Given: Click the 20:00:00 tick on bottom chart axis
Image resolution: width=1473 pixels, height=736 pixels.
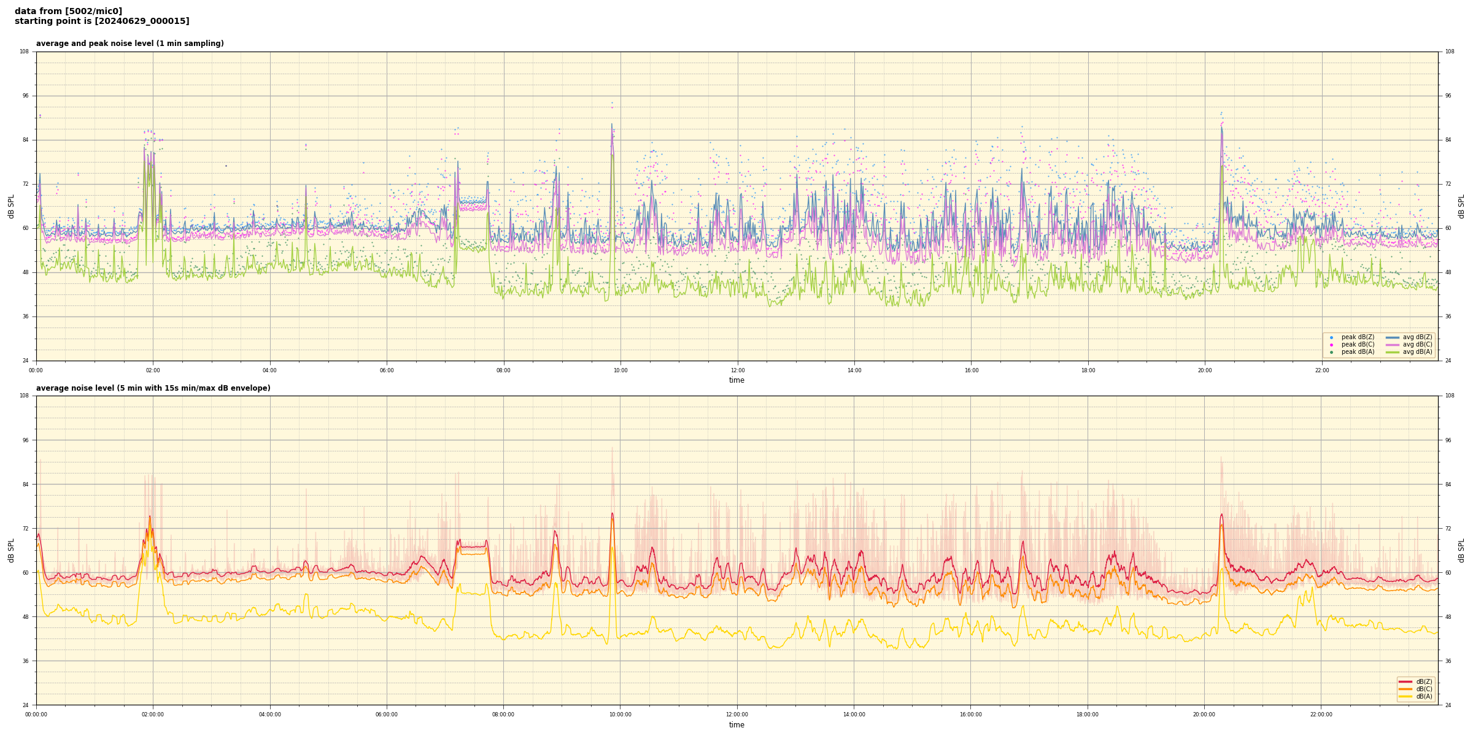Looking at the screenshot, I should 1204,715.
